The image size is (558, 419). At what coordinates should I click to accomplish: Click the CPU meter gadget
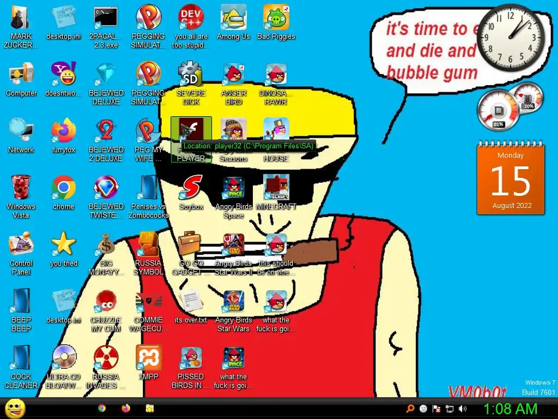pos(499,110)
